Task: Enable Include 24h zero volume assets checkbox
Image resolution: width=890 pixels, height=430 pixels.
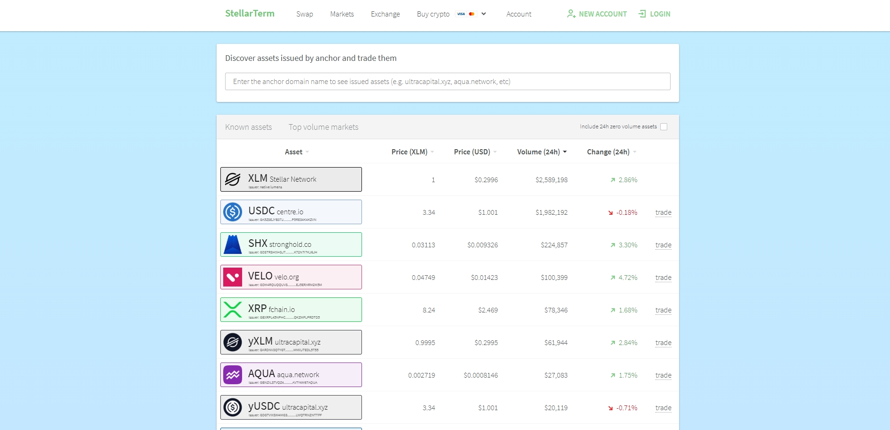Action: coord(663,126)
